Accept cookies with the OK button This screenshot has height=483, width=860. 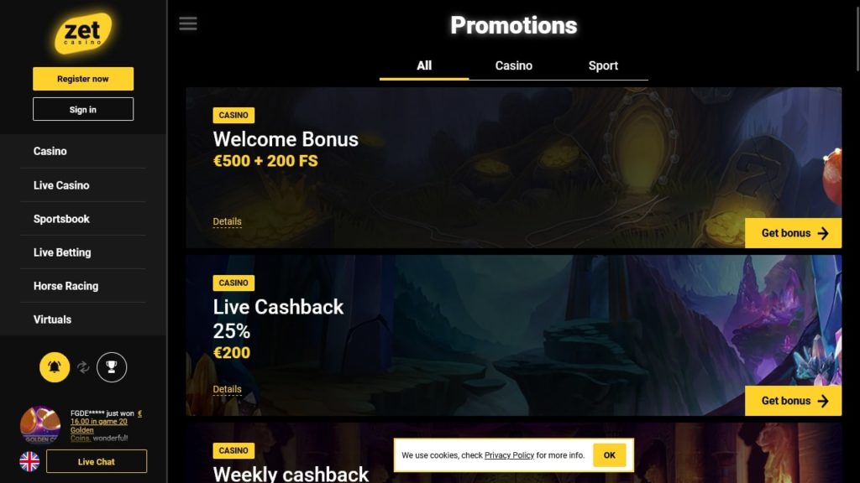pyautogui.click(x=610, y=455)
